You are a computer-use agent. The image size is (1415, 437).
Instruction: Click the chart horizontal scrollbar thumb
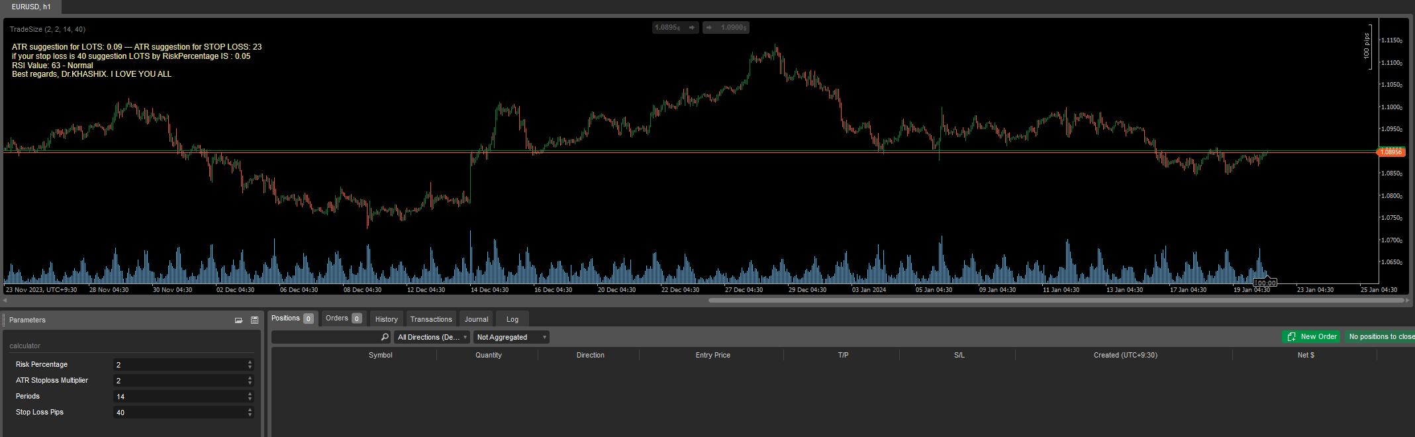[x=1055, y=300]
